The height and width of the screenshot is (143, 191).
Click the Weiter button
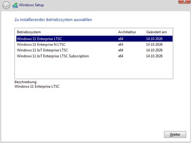click(175, 134)
